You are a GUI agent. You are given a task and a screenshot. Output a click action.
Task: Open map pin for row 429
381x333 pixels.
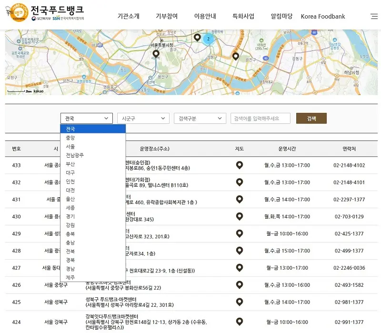coord(240,233)
